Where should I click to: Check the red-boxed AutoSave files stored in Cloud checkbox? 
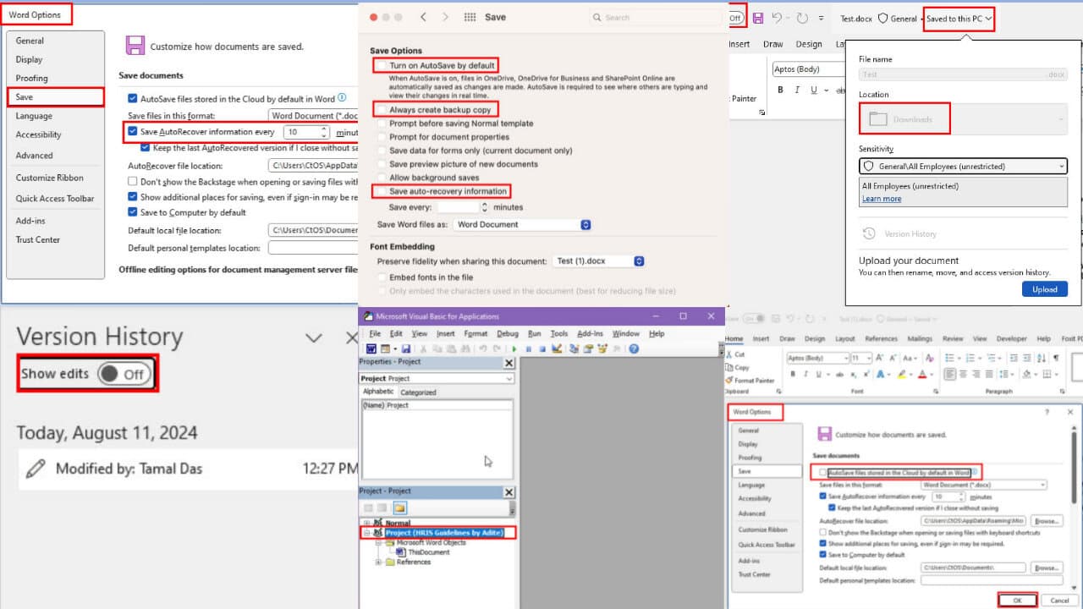coord(822,472)
